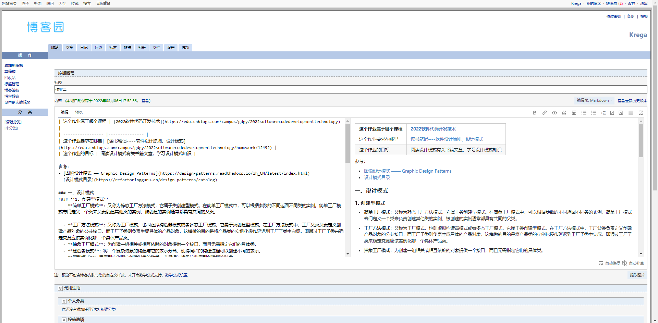This screenshot has width=658, height=323.
Task: Switch to the 编辑 edit tab
Action: point(65,112)
